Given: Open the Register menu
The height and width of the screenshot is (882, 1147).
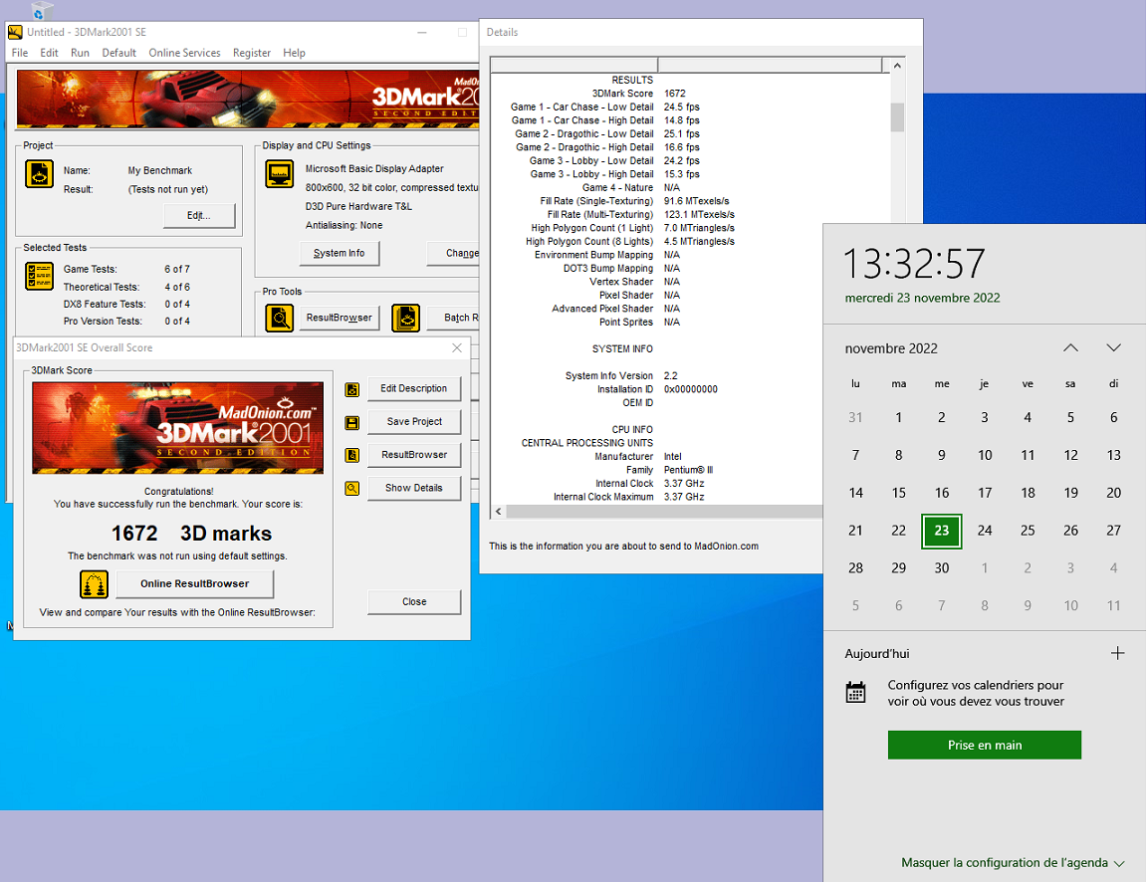Looking at the screenshot, I should (252, 53).
